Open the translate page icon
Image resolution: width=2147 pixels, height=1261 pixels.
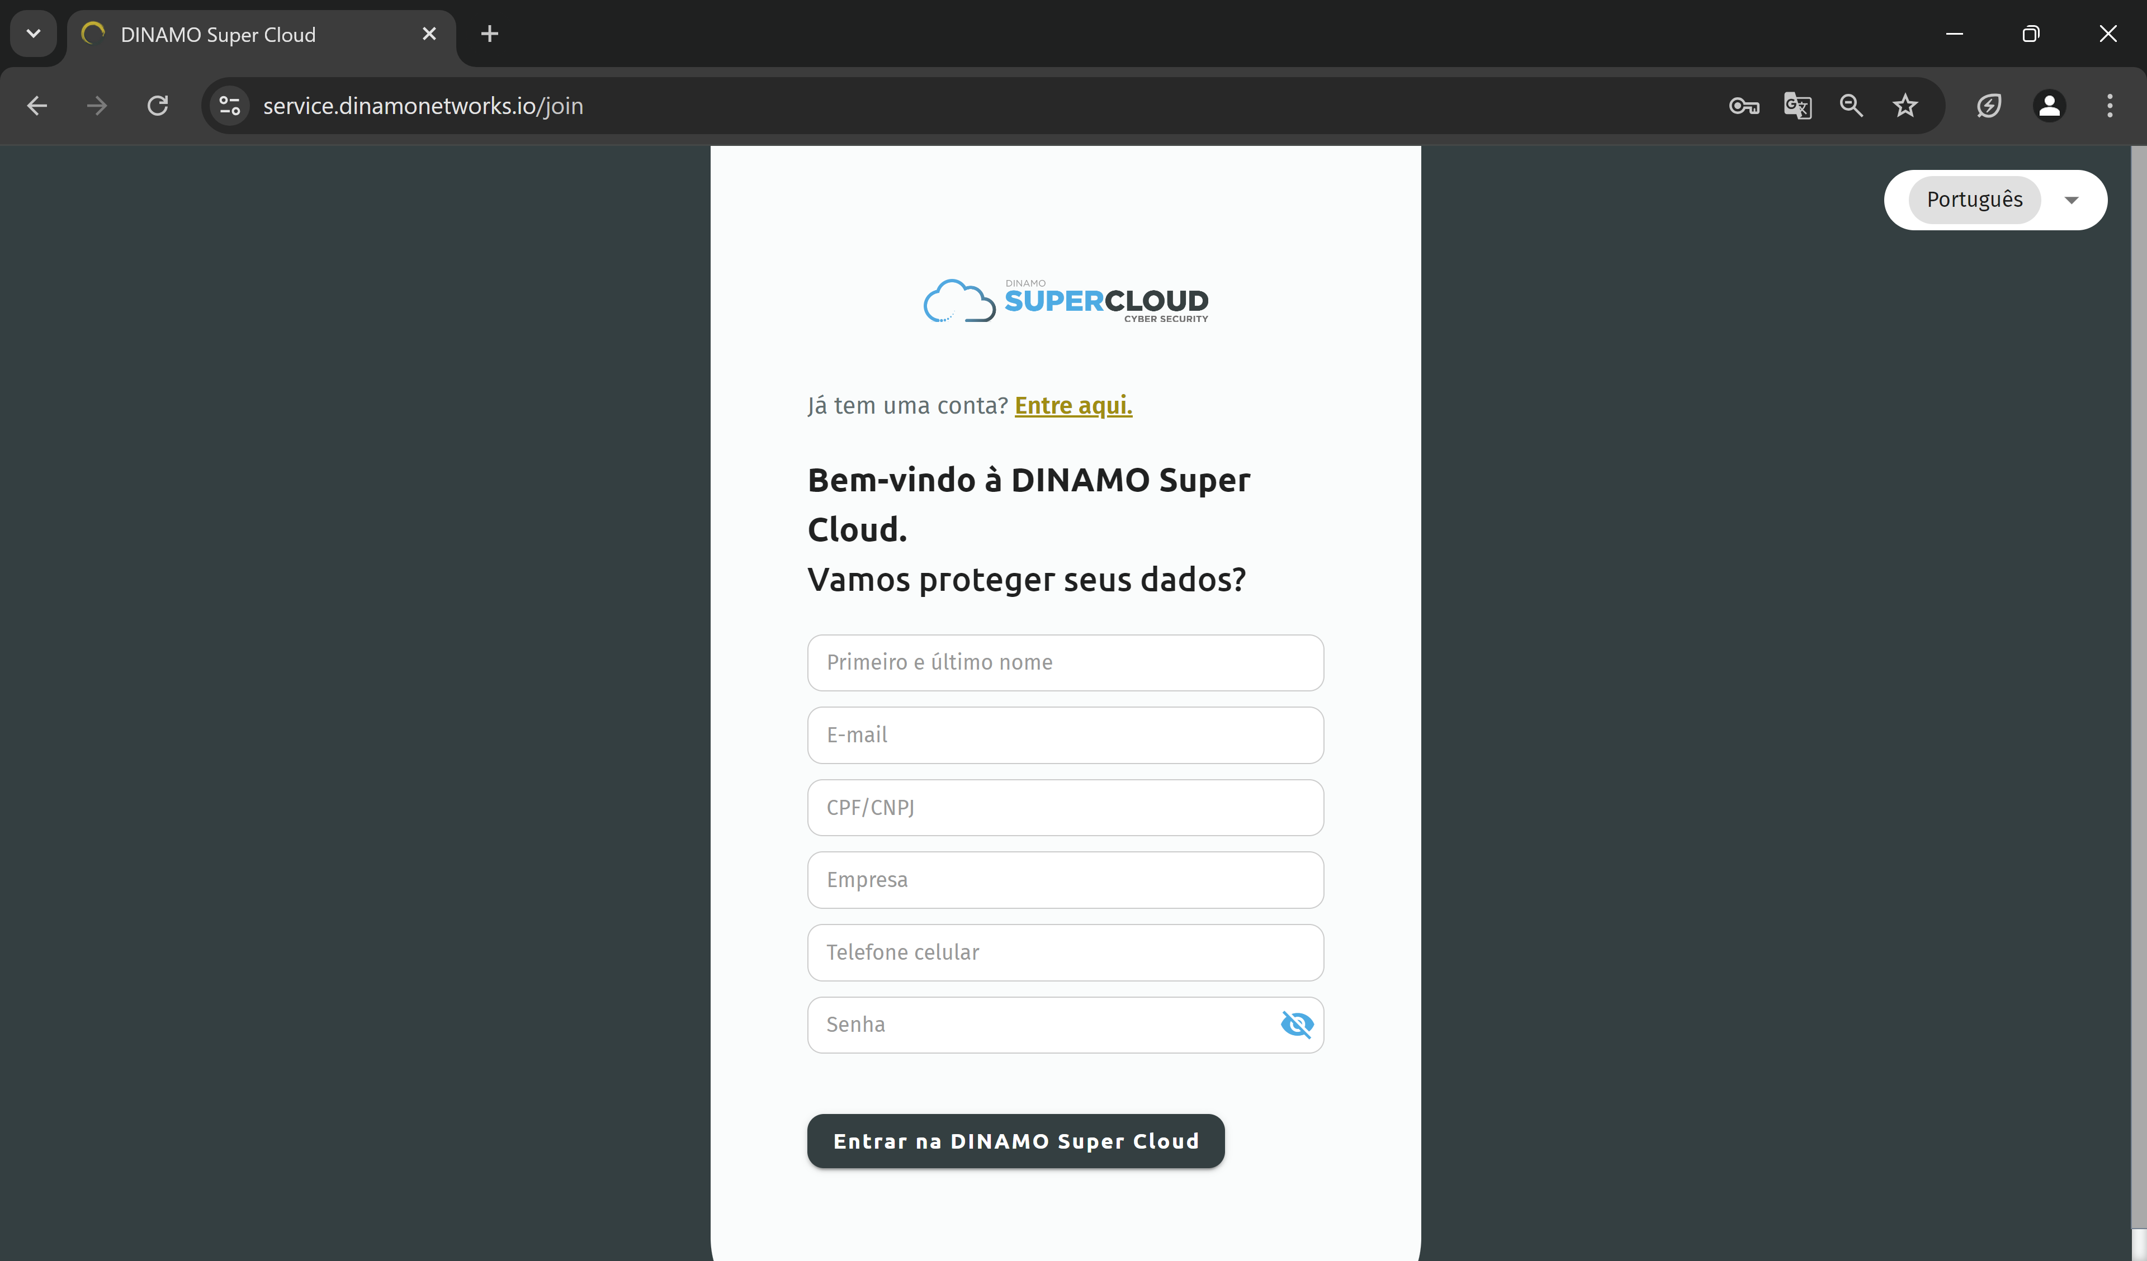pos(1798,106)
